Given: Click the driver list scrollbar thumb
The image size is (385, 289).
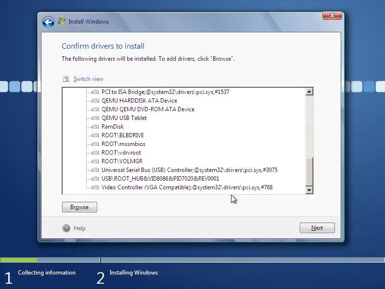Looking at the screenshot, I should (x=309, y=171).
